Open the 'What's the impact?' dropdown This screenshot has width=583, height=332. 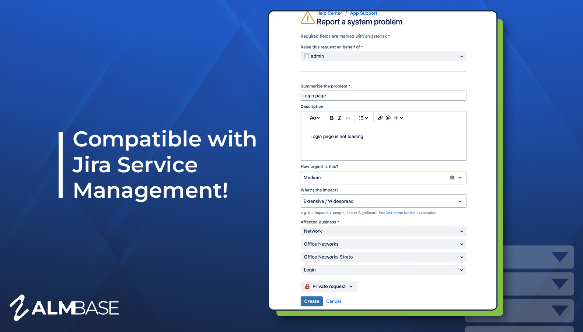click(383, 201)
